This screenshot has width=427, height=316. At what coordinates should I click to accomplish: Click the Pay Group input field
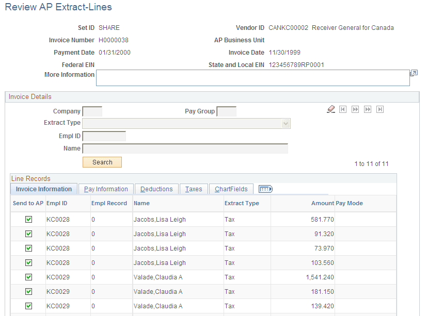[x=227, y=111]
